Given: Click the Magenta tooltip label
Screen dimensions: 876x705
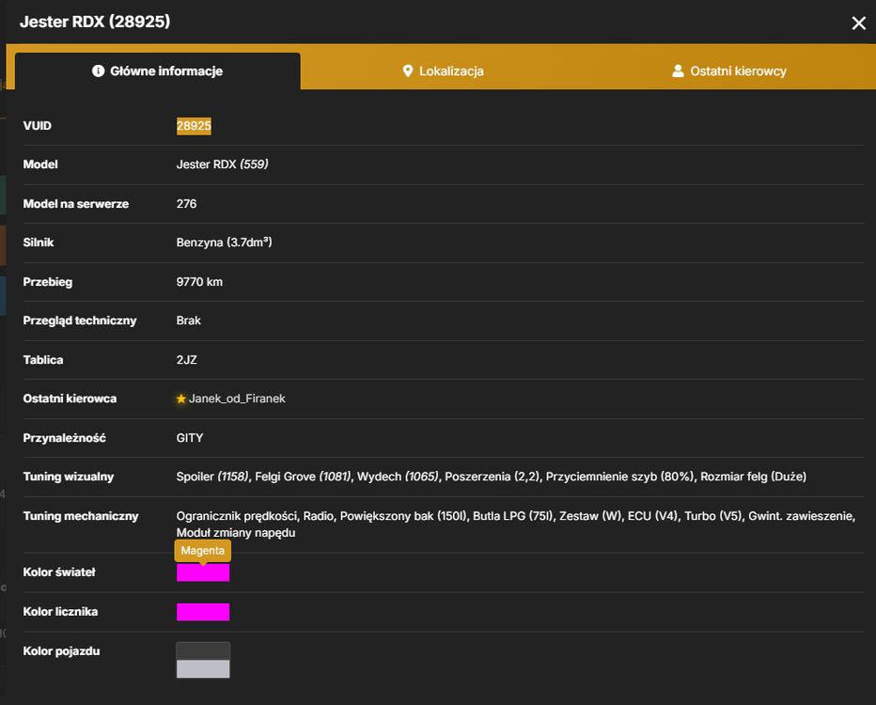Looking at the screenshot, I should (x=203, y=551).
